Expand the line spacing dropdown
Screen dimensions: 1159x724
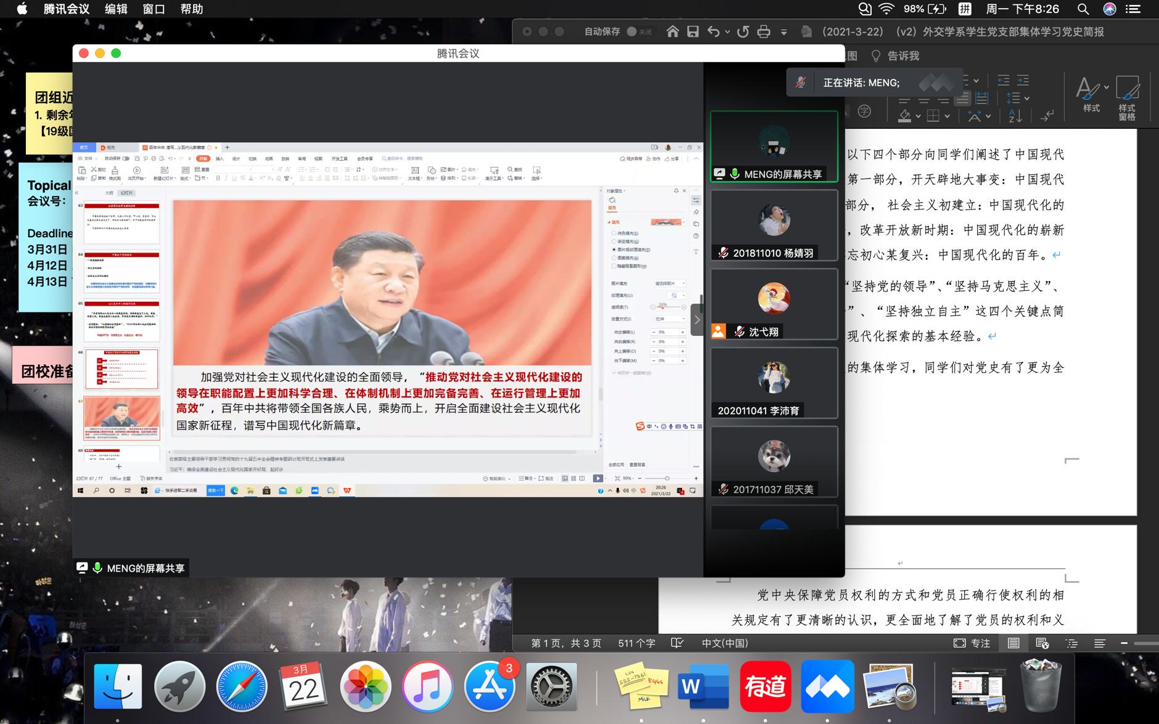click(x=1026, y=98)
